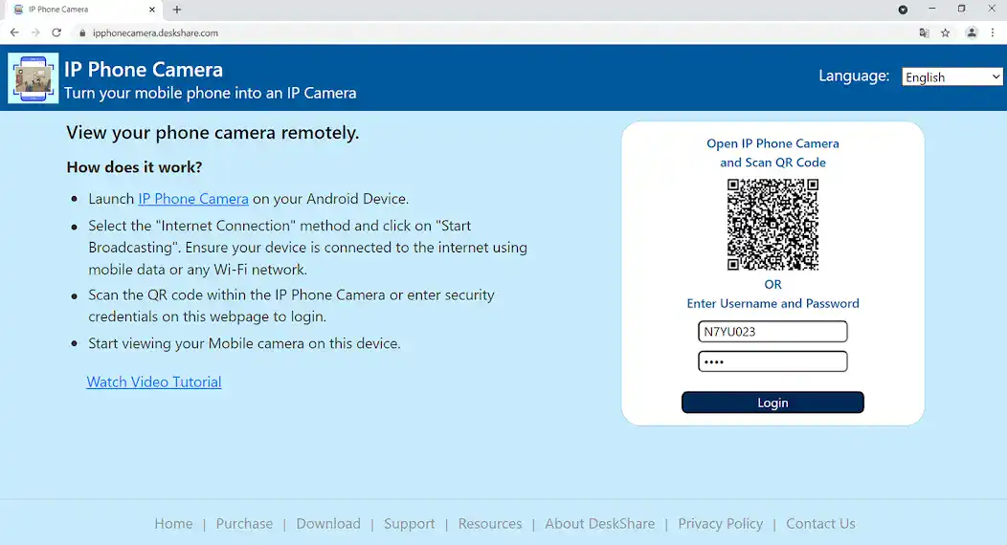
Task: Bookmark this page with star icon
Action: coord(946,33)
